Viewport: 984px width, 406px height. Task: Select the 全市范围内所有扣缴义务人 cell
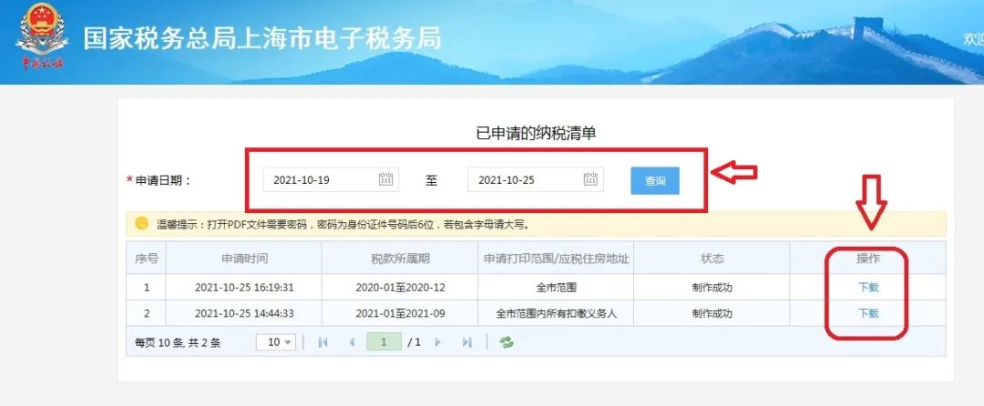tap(556, 313)
